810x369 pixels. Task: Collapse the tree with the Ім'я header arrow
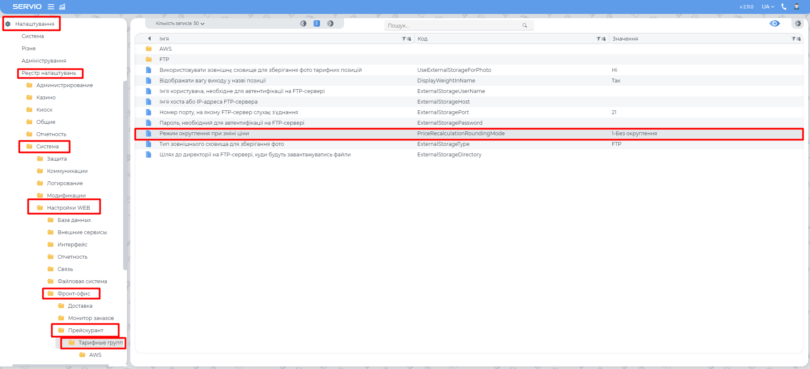pos(149,38)
